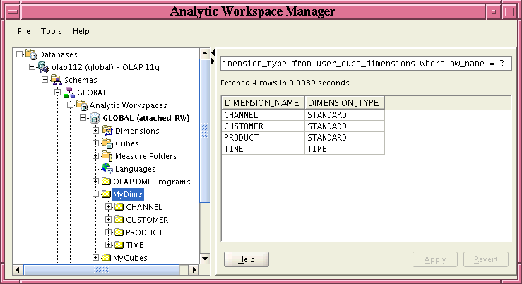The image size is (522, 284).
Task: Collapse the MyDims tree node
Action: click(x=96, y=194)
